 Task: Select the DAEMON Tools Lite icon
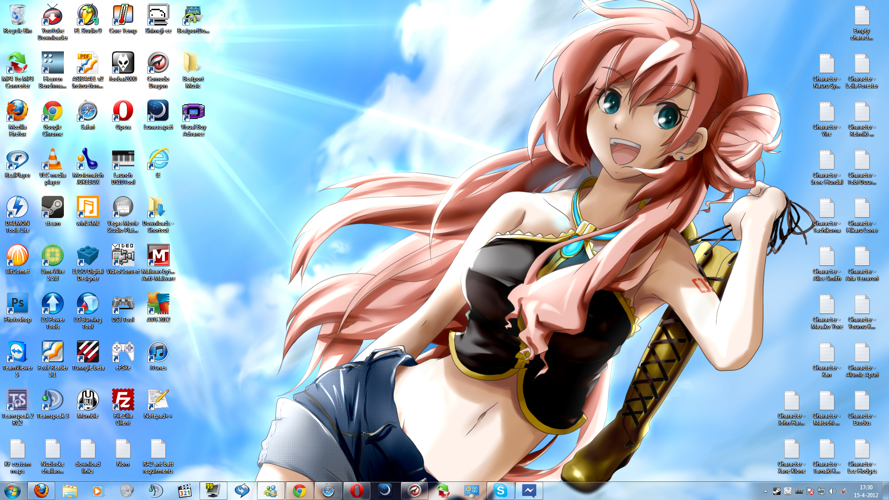click(x=18, y=215)
